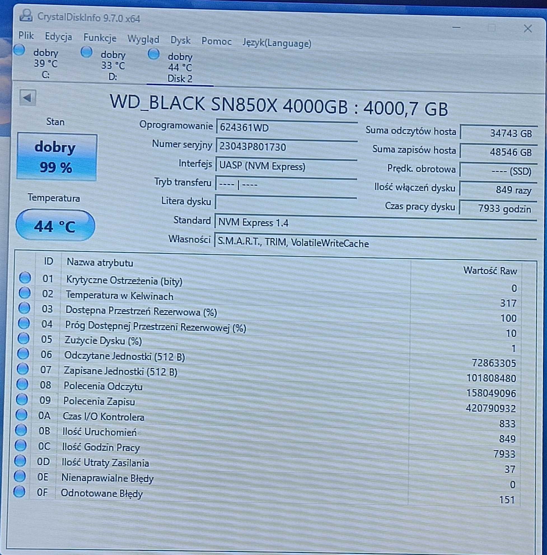Click status orb of attribute 03

24,308
